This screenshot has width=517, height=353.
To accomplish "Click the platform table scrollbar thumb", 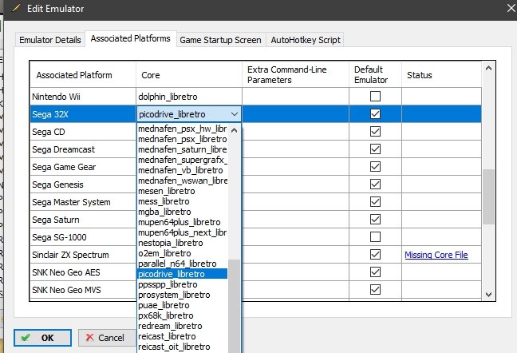I will click(488, 197).
